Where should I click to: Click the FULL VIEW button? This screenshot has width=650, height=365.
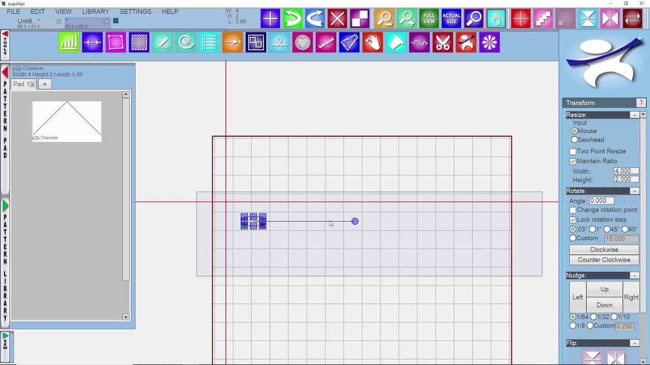point(429,19)
